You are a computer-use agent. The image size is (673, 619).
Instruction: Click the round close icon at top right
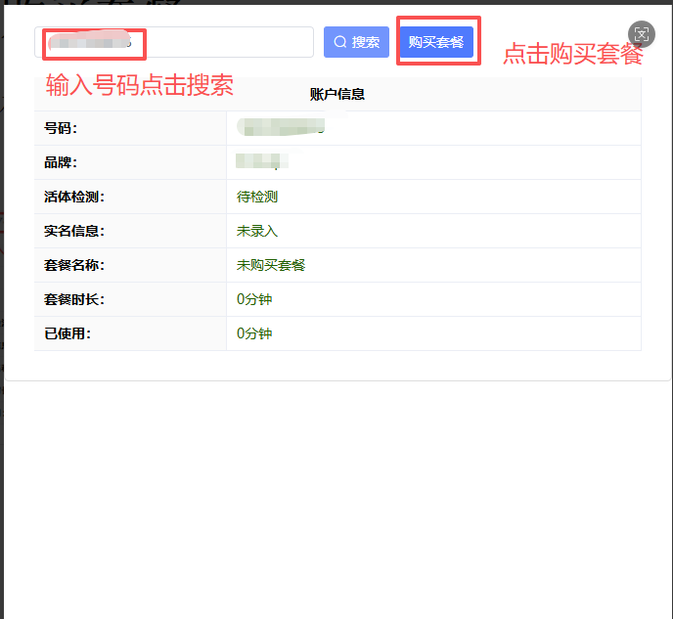pos(641,34)
